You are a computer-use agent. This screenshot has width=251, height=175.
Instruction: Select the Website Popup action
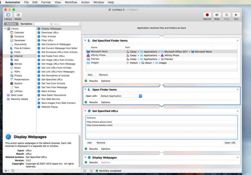pos(59,107)
